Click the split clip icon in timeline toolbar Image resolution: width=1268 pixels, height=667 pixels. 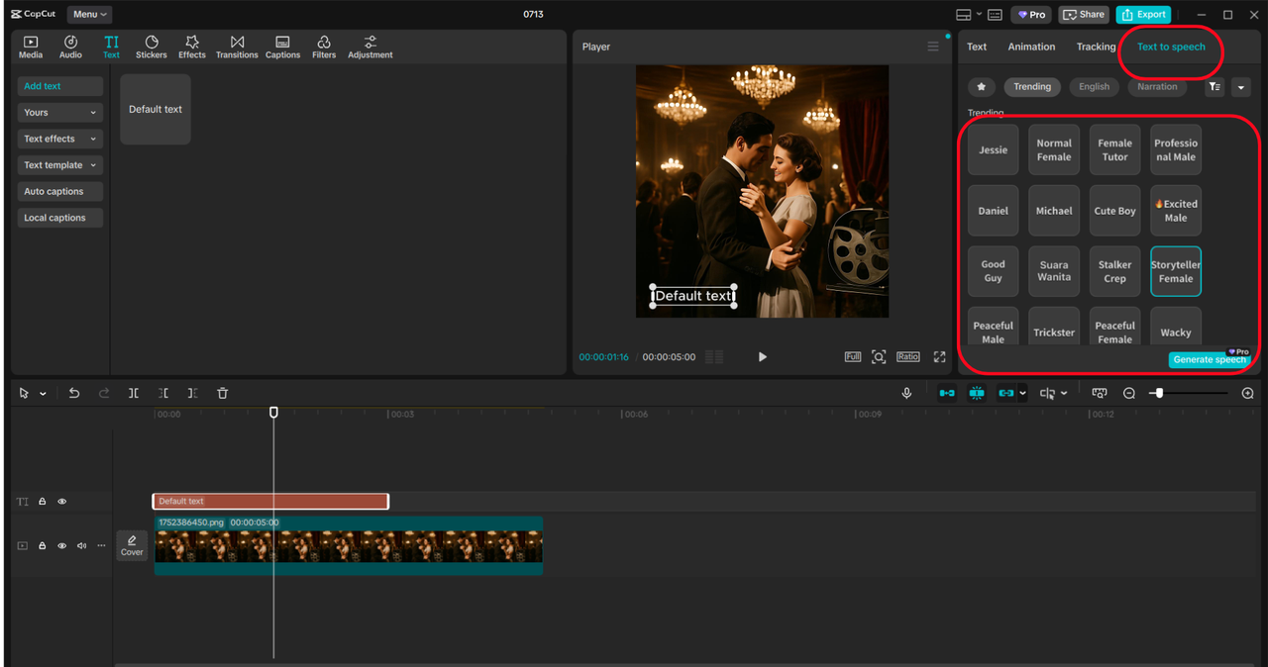[x=134, y=393]
